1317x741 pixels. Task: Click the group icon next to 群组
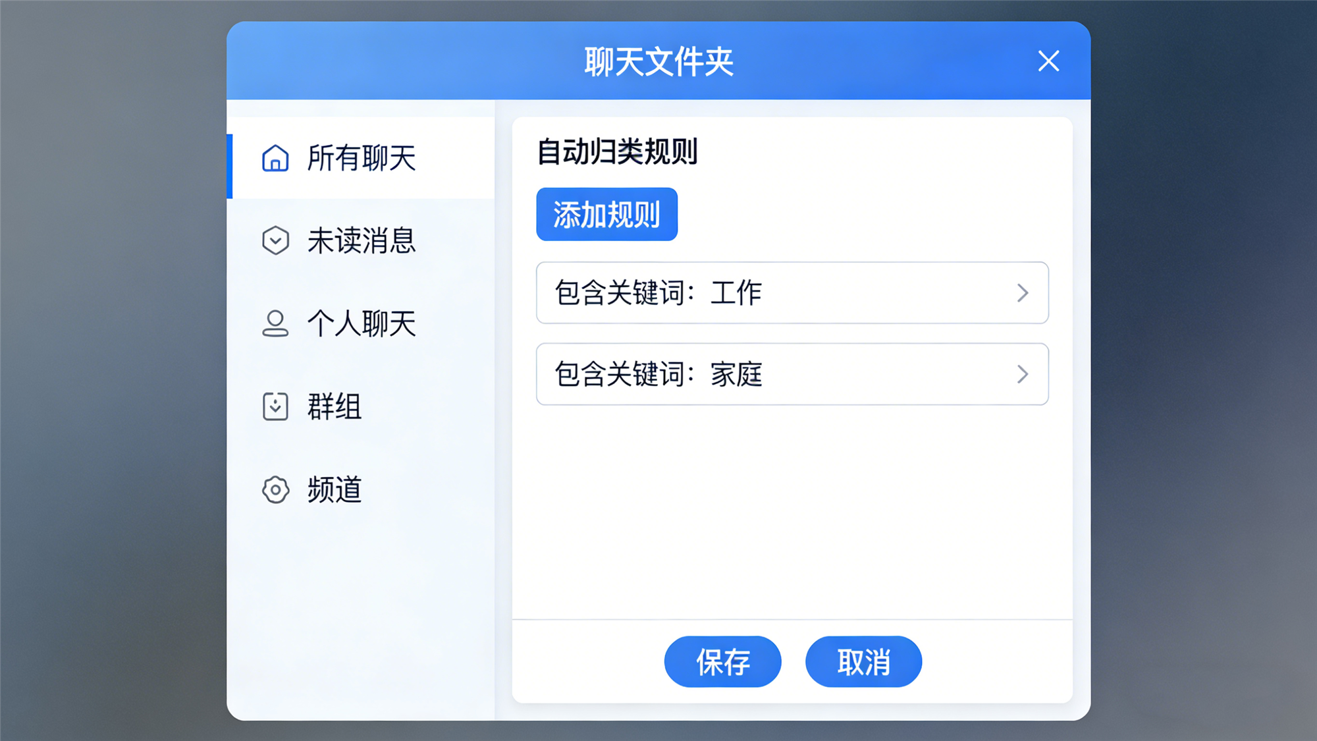tap(275, 407)
